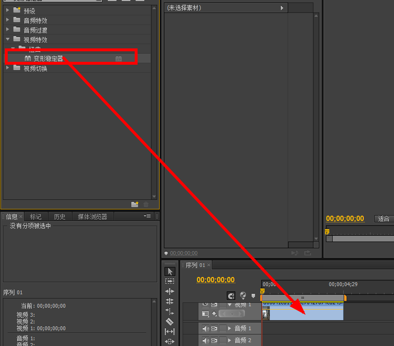The height and width of the screenshot is (346, 394).
Task: Select the Slip tool
Action: 170,332
